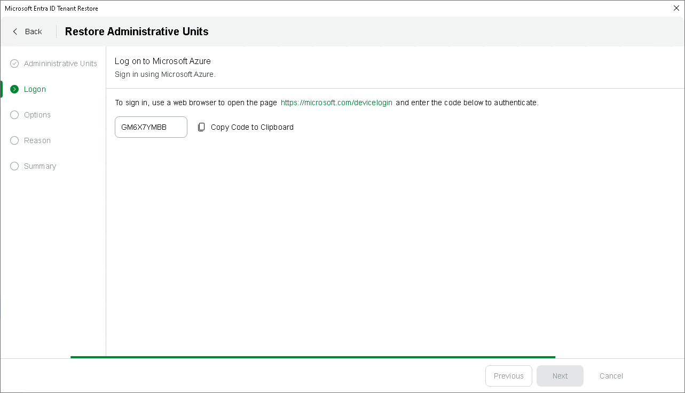Viewport: 685px width, 393px height.
Task: Close the Tenant Restore window
Action: [676, 8]
